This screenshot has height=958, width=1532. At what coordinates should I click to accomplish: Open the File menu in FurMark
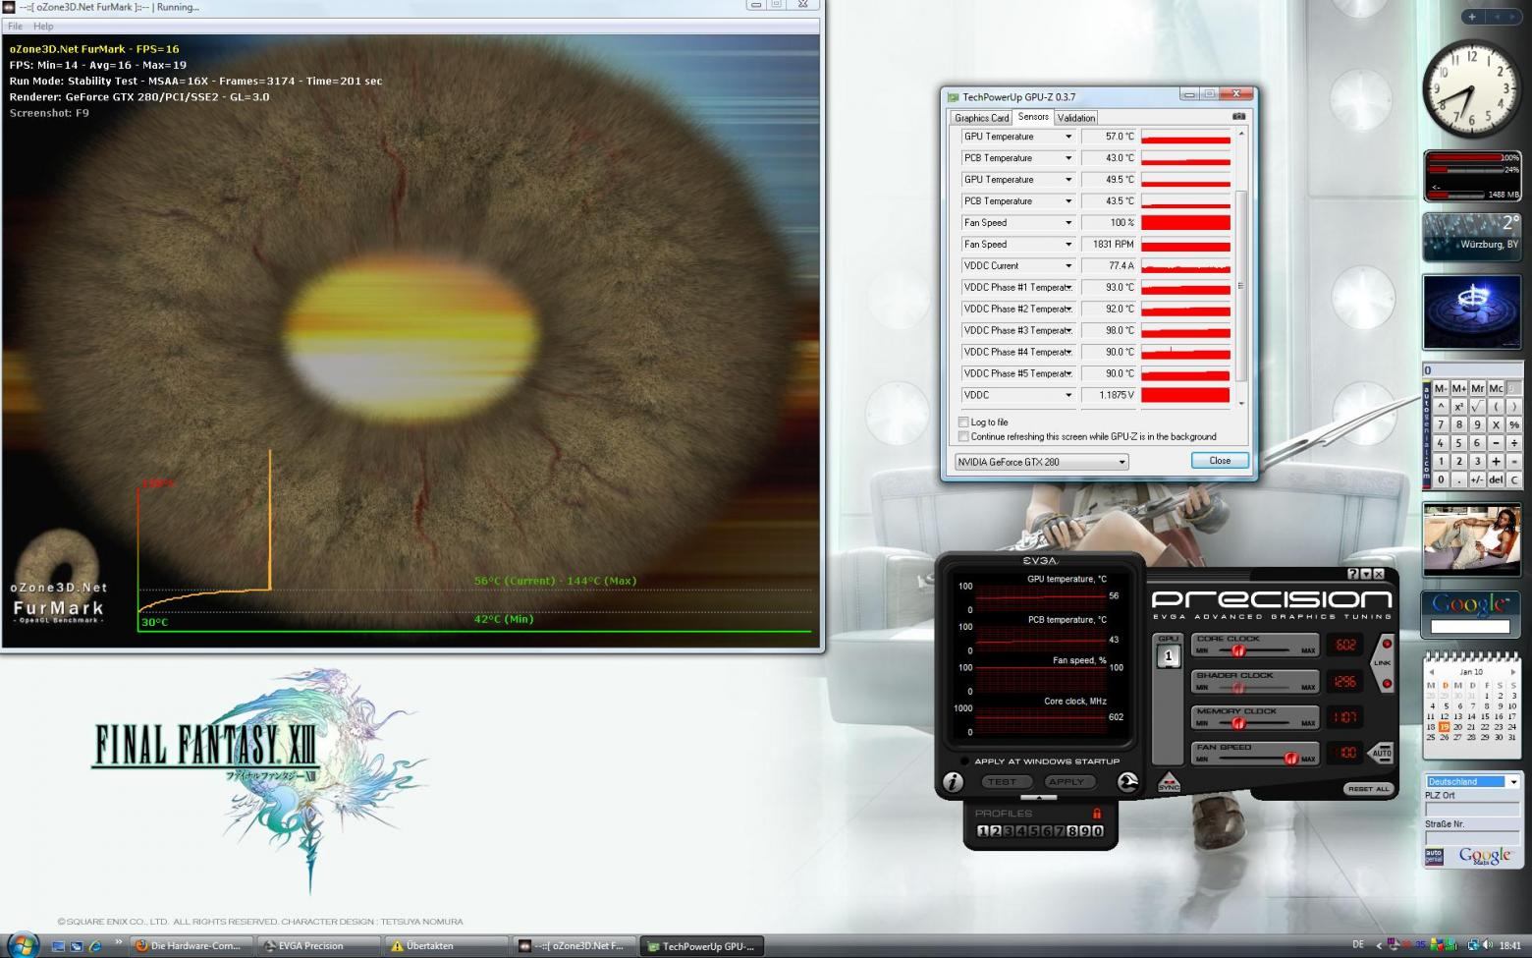(15, 27)
